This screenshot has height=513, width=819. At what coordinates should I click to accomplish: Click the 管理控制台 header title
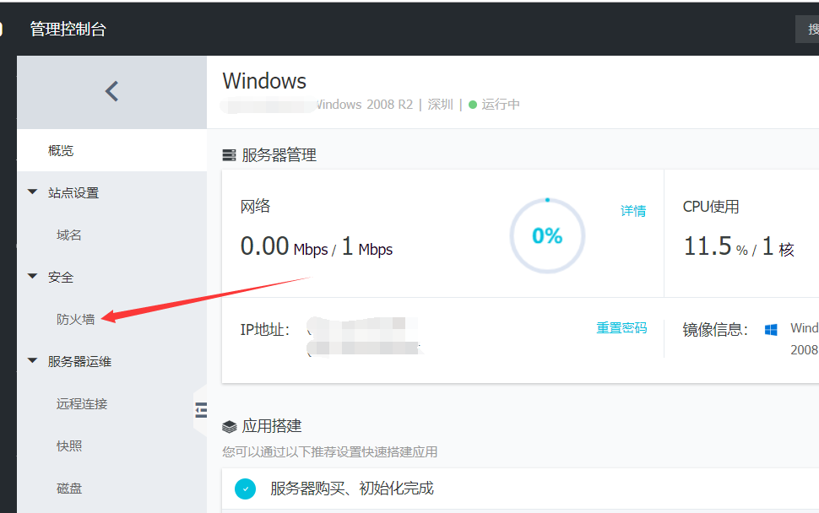(68, 29)
